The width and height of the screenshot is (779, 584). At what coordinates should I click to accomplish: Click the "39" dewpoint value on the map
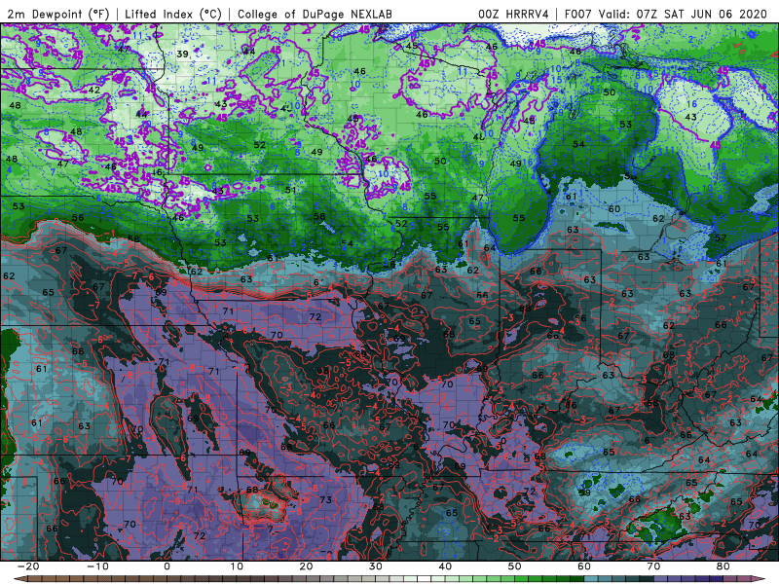182,54
